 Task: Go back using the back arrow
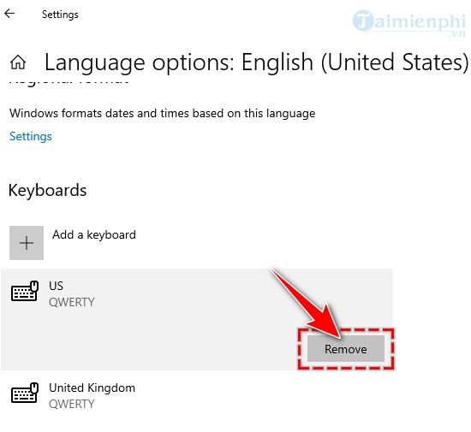pos(9,14)
